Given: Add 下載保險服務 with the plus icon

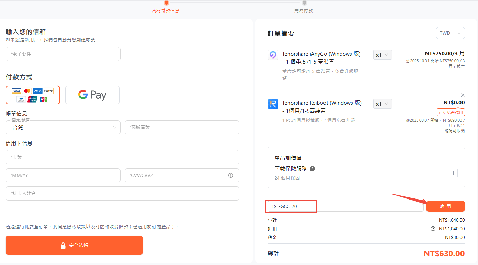Looking at the screenshot, I should point(454,173).
